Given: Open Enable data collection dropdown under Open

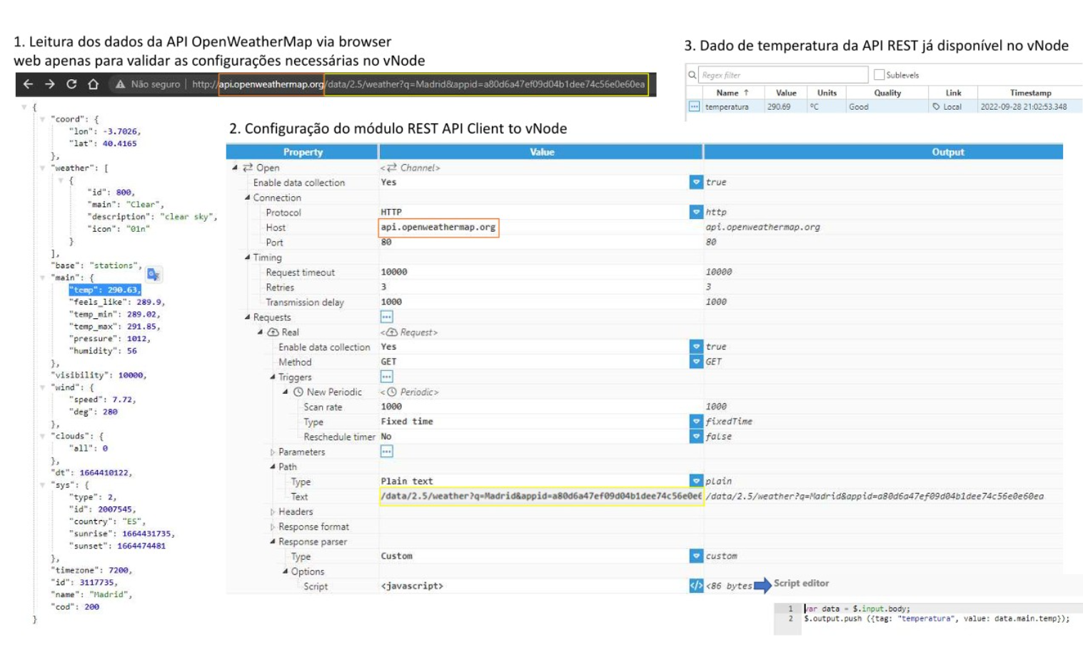Looking at the screenshot, I should [696, 183].
